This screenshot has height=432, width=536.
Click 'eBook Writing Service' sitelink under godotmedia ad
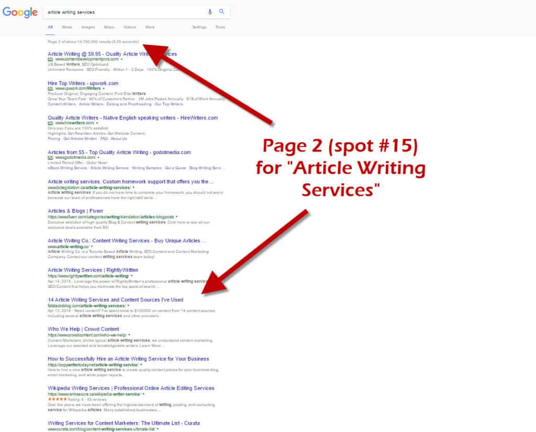(x=68, y=168)
